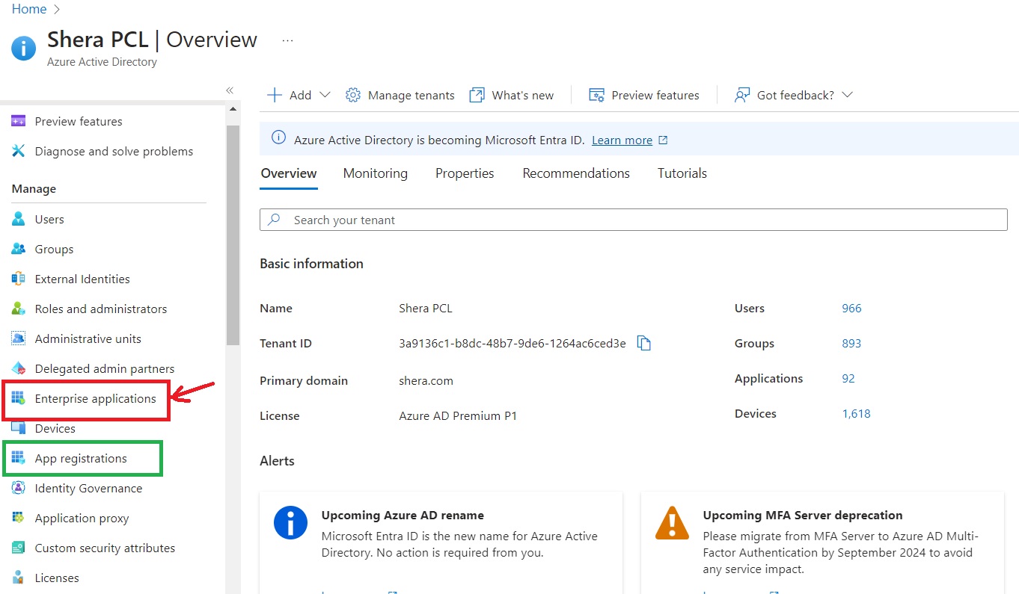Click the Users person icon in sidebar
Viewport: 1019px width, 594px height.
pyautogui.click(x=19, y=219)
